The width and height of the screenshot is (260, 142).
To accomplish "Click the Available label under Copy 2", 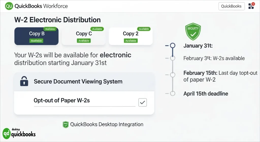I will pyautogui.click(x=131, y=41).
